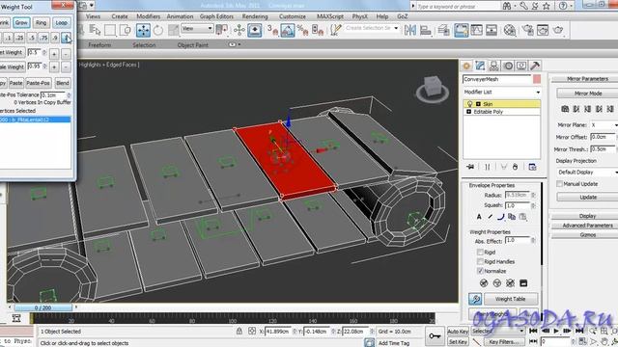Toggle Spinner Snap icon
618x347 pixels.
click(x=318, y=30)
